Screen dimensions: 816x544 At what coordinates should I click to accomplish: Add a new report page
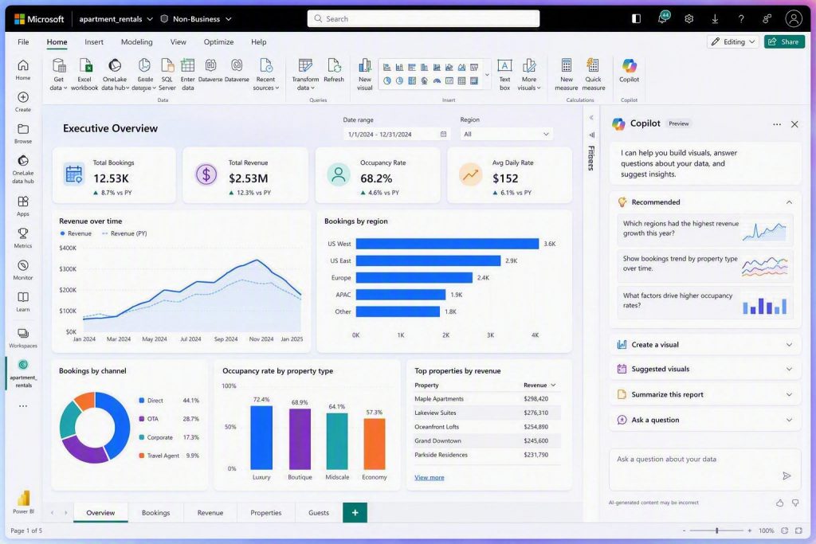tap(355, 512)
